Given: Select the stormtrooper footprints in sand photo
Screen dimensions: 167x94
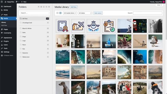Looking at the screenshot, I should (x=140, y=41).
